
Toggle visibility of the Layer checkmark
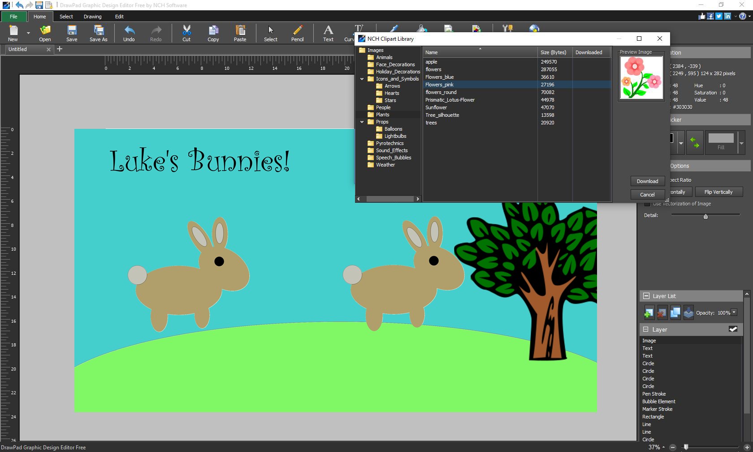point(733,329)
